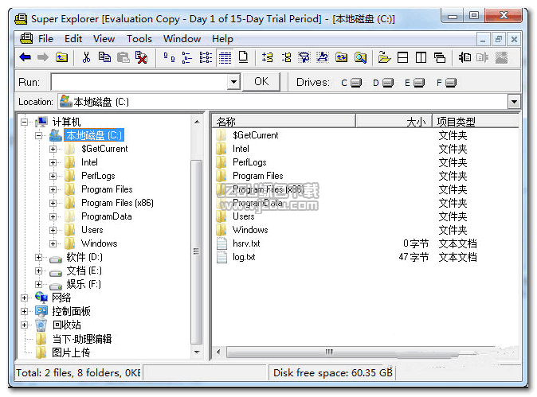Click the gray Forward arrow
Screen dimensions: 537x397
coord(43,57)
